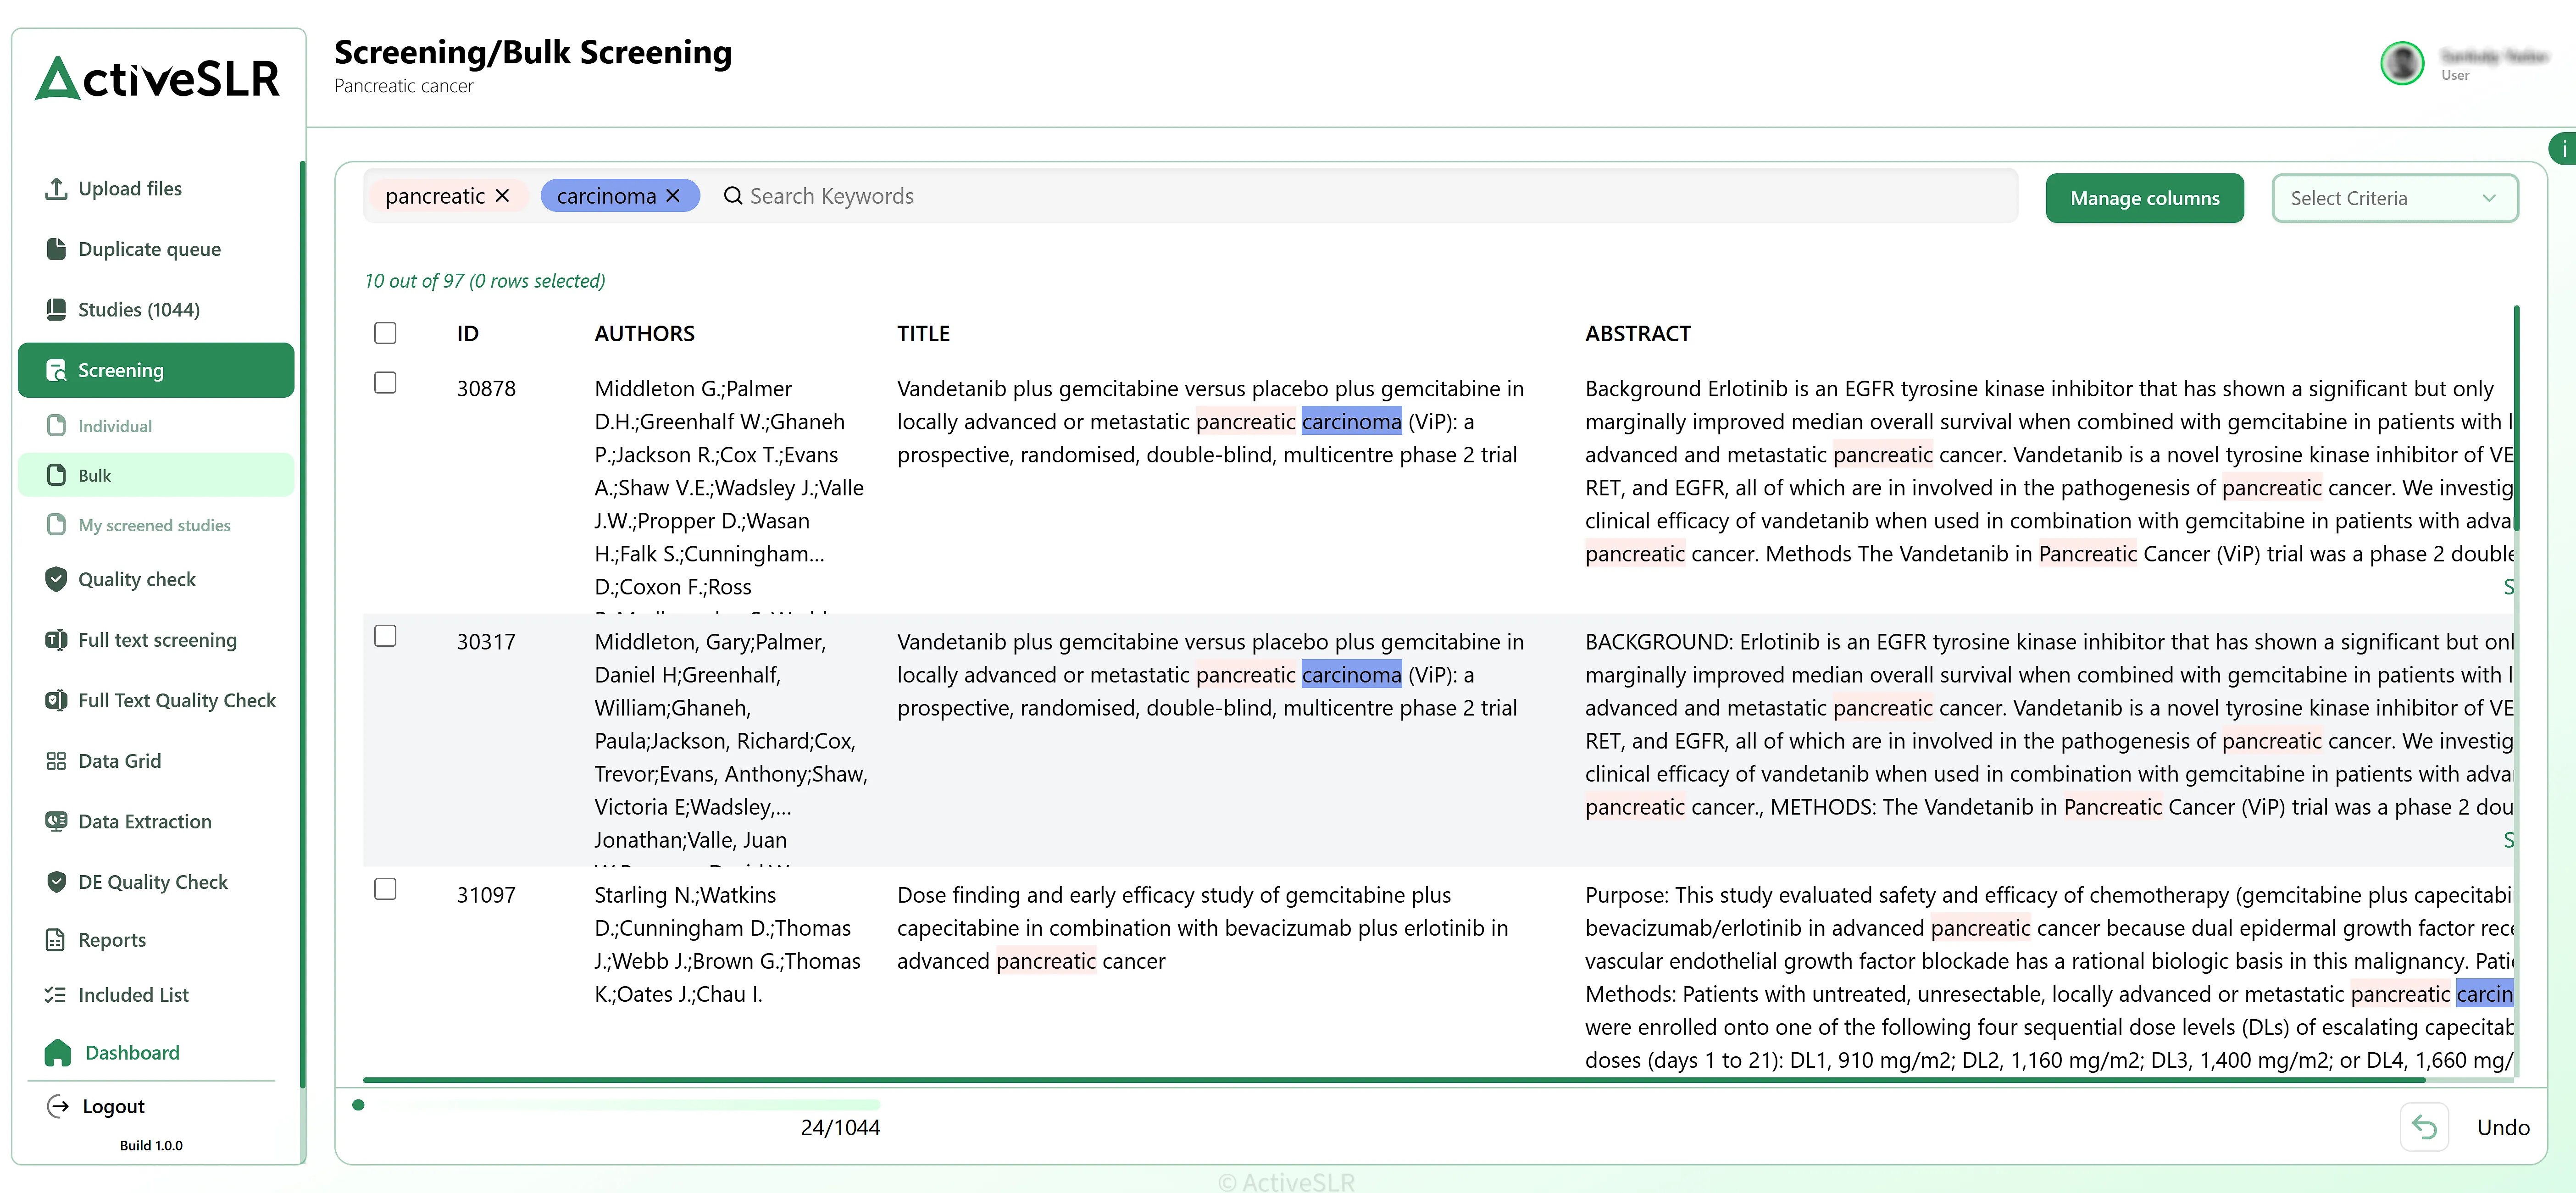Screen dimensions: 2576x1193
Task: Click the Upload files icon
Action: (x=56, y=188)
